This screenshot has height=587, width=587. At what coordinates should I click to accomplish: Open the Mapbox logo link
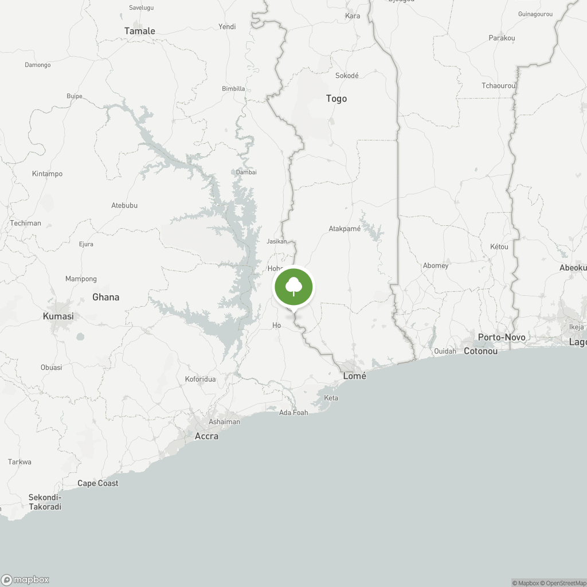(25, 580)
